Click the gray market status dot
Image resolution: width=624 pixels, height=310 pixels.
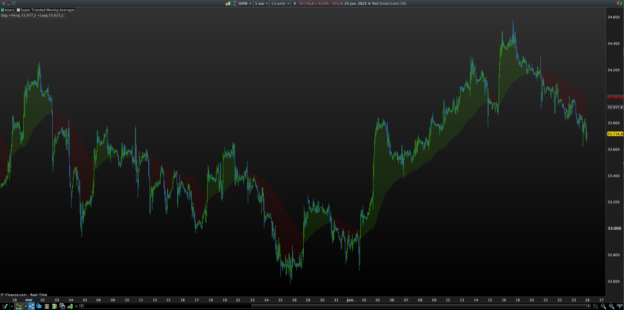coord(369,3)
